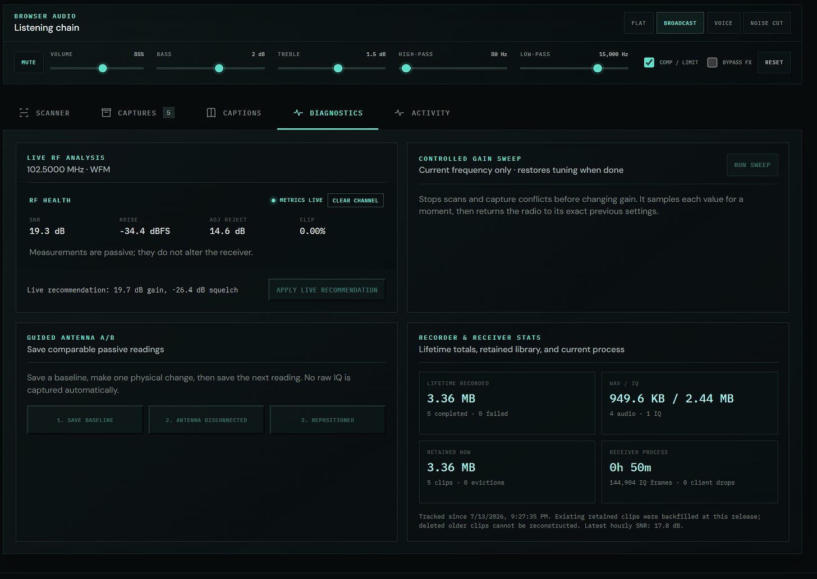Click the Low-Pass slider handle
The height and width of the screenshot is (579, 817).
click(x=598, y=68)
